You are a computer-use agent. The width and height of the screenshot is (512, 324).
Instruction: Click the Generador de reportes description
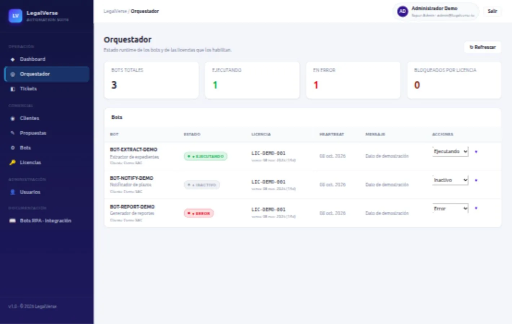pos(132,213)
